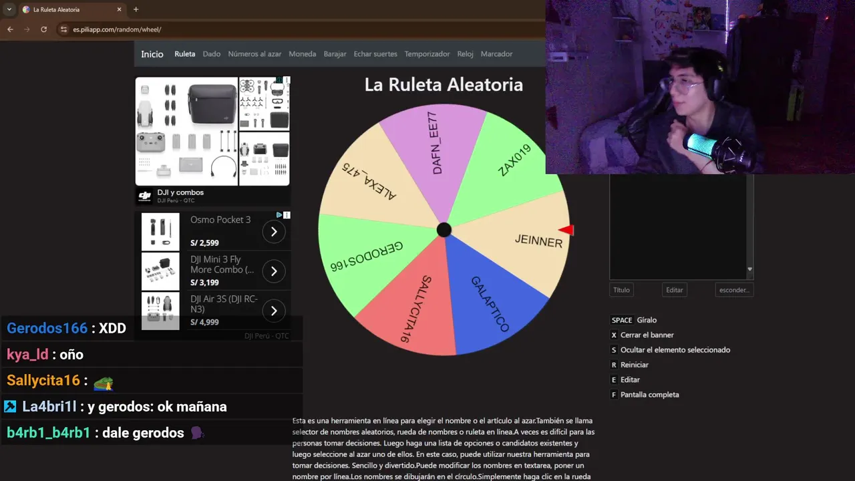Click the R Reiniciar shortcut
Image resolution: width=855 pixels, height=481 pixels.
click(x=629, y=365)
